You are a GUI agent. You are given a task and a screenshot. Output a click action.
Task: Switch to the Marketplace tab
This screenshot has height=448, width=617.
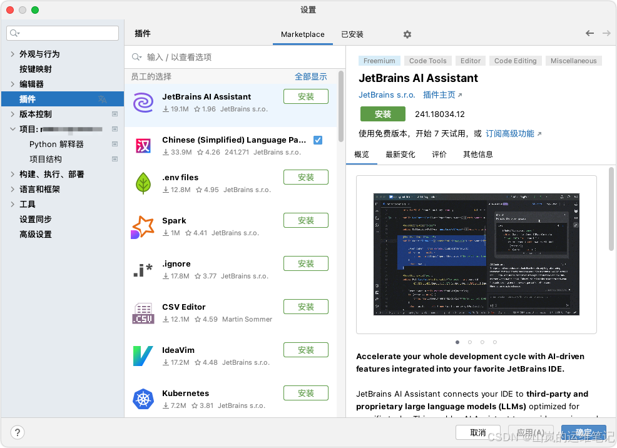pyautogui.click(x=303, y=34)
